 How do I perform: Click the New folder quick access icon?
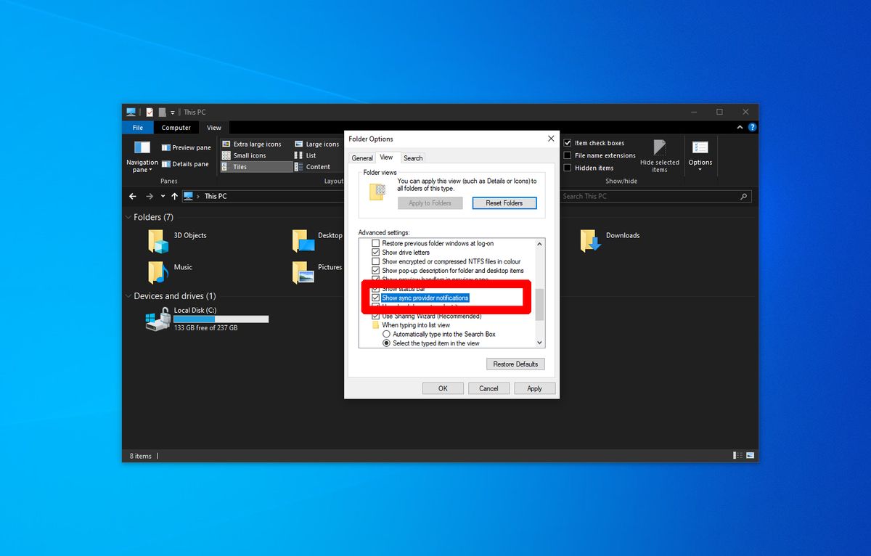pyautogui.click(x=163, y=113)
